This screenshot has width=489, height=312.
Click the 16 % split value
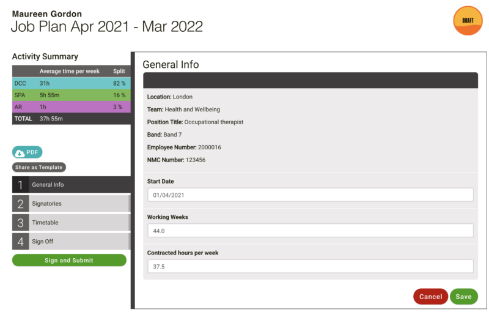tap(119, 95)
